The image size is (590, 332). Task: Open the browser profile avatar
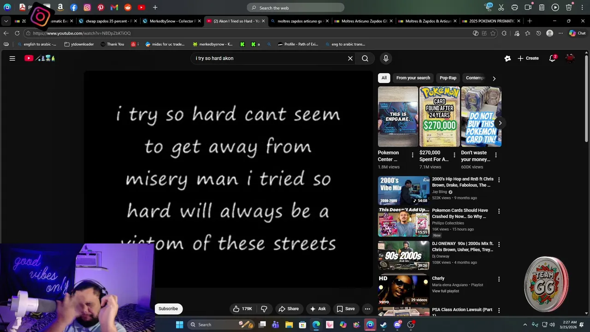tap(549, 33)
